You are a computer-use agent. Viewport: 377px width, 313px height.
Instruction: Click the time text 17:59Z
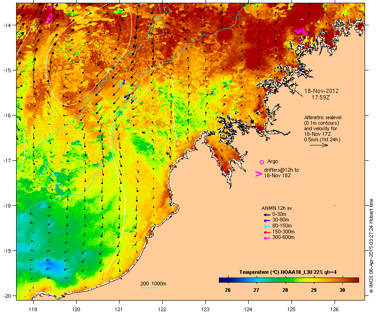tap(321, 98)
